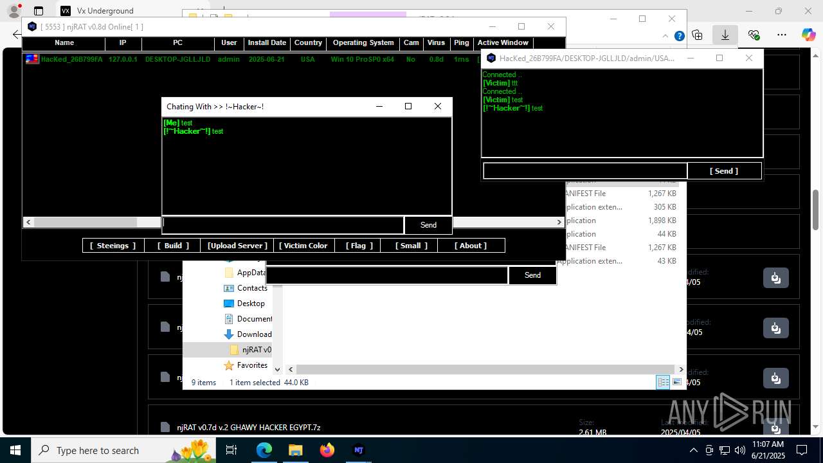Click file icon of njRAT v0.7d v.2 GHAWY HACKER EGYPT.7z
The width and height of the screenshot is (823, 463).
click(x=165, y=427)
